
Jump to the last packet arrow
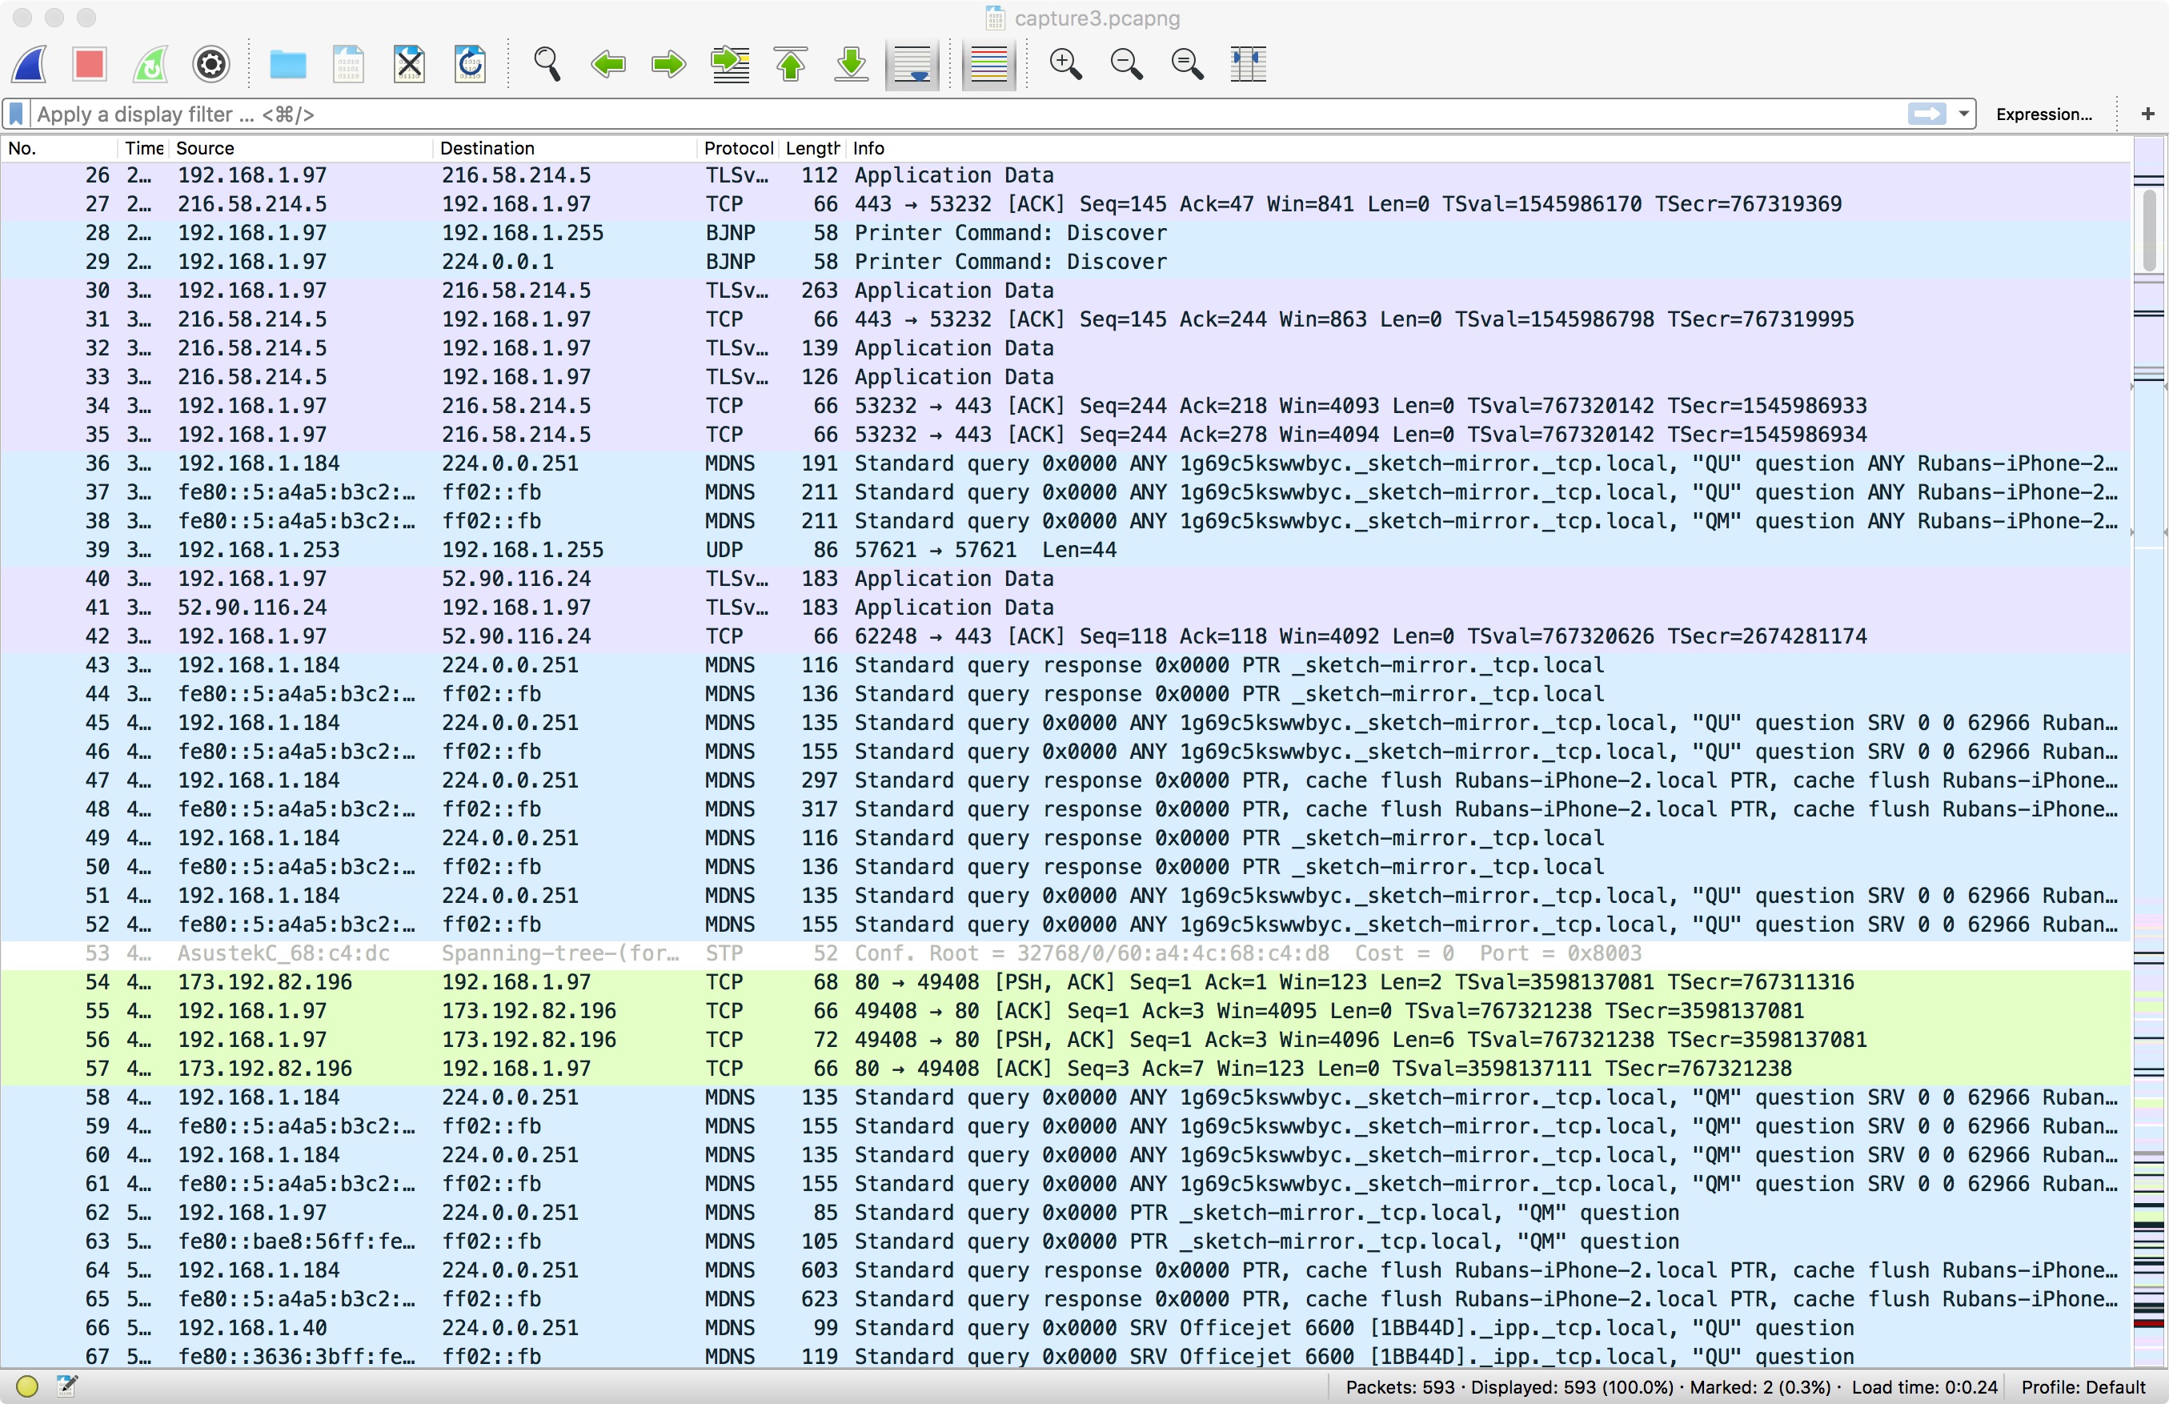click(x=852, y=64)
